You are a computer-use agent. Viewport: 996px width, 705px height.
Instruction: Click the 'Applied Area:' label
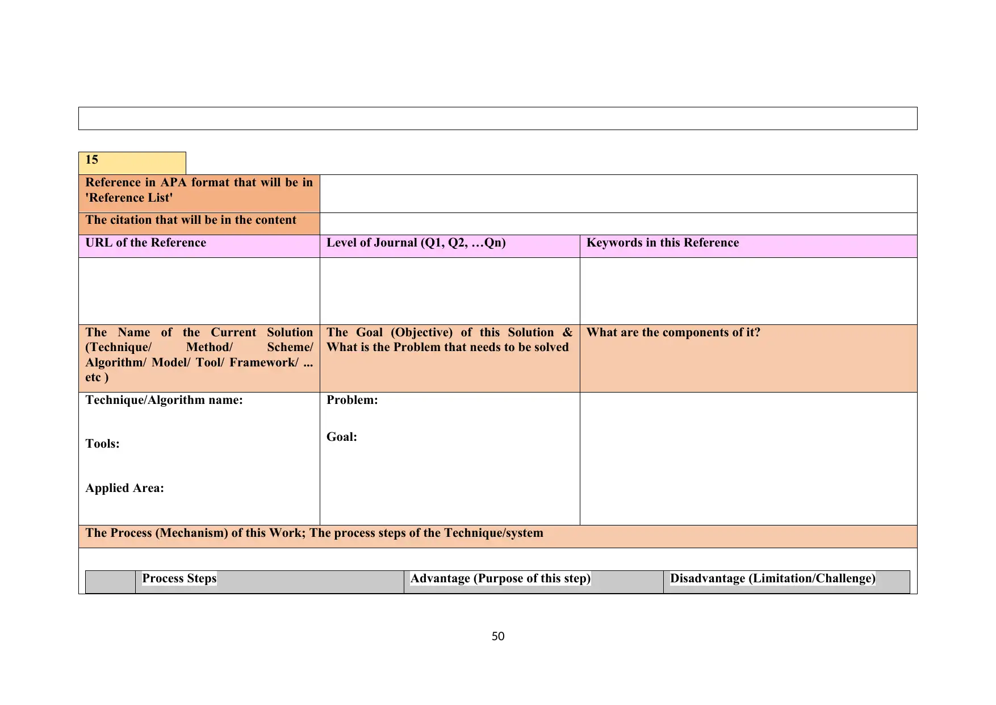tap(124, 488)
